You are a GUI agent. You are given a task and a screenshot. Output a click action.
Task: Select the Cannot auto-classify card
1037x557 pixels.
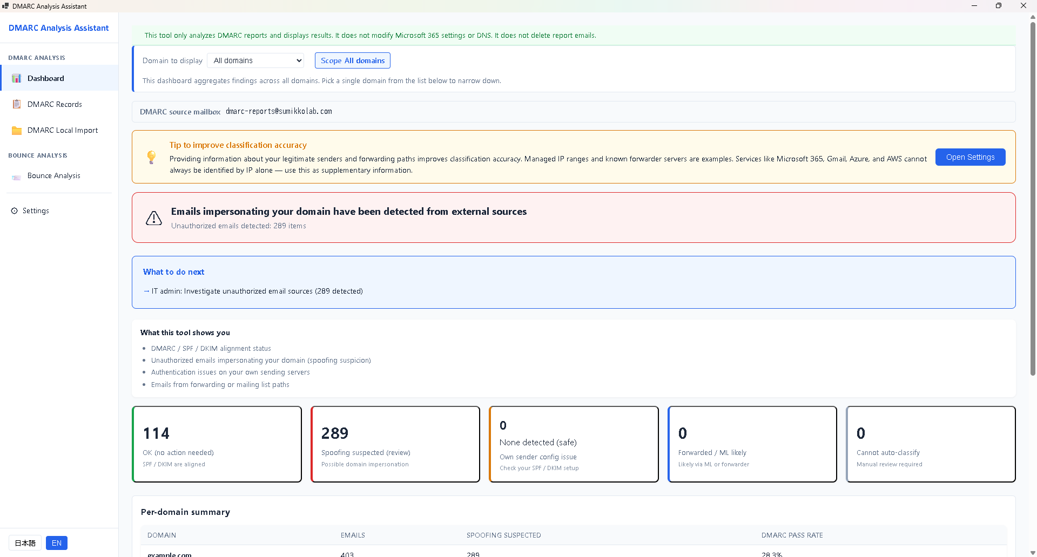[931, 444]
